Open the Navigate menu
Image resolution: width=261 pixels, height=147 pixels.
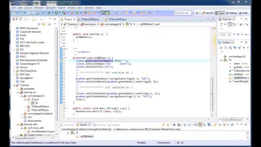click(x=51, y=8)
